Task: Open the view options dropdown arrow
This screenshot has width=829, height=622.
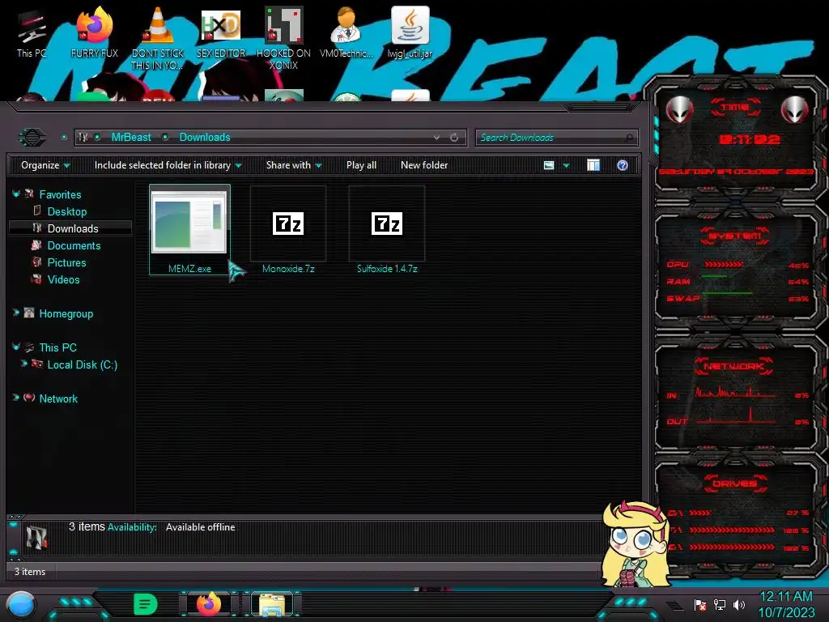Action: (x=566, y=165)
